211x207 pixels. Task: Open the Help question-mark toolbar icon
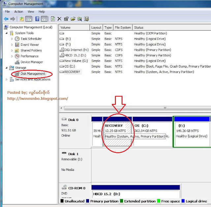coord(37,19)
